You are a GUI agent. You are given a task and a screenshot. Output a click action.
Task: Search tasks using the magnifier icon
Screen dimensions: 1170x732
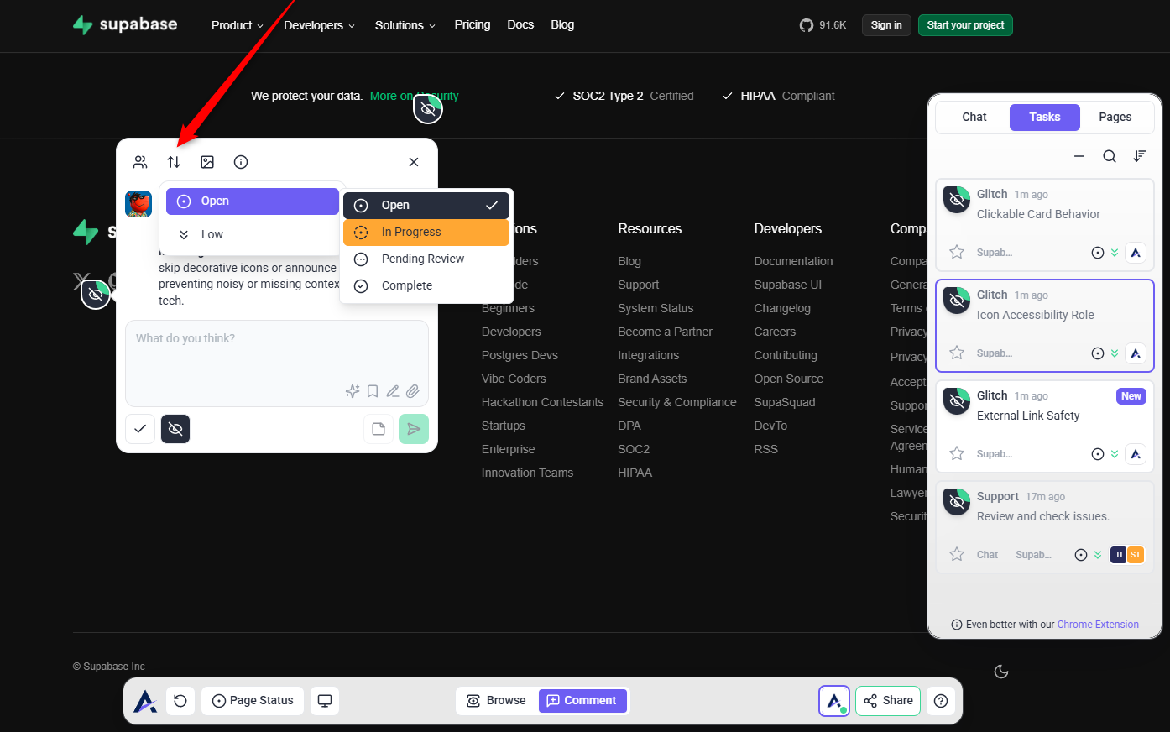click(x=1109, y=156)
